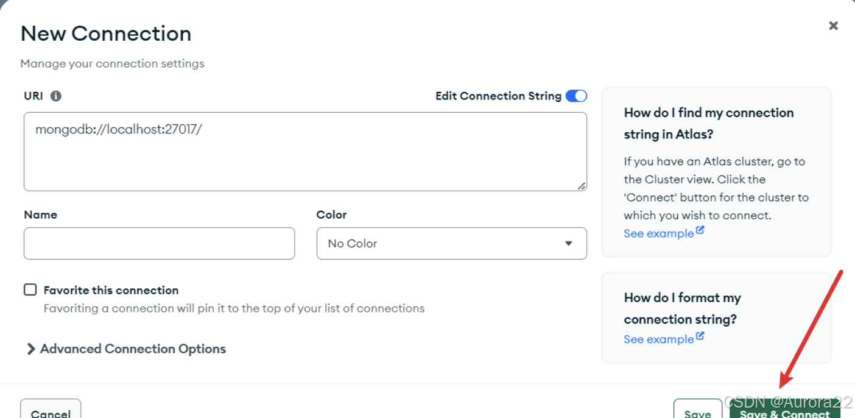Click external link icon after Atlas See example

pyautogui.click(x=700, y=231)
